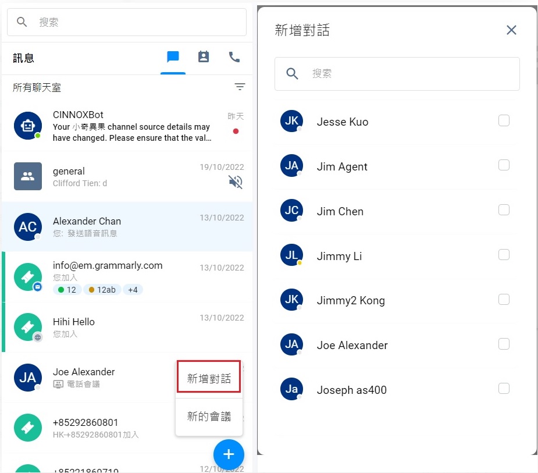This screenshot has width=538, height=473.
Task: Tick the checkbox for Jesse Kuo
Action: click(504, 120)
